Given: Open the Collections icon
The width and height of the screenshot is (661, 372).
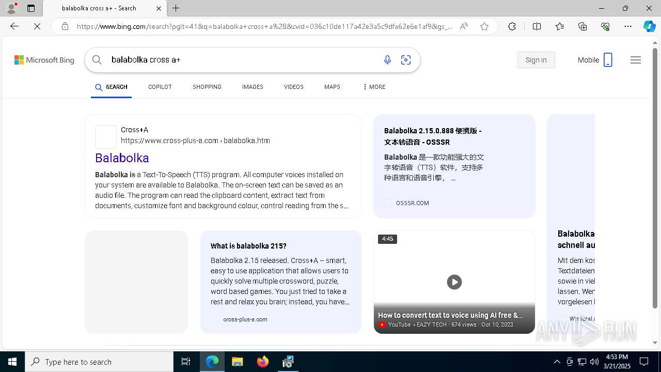Looking at the screenshot, I should click(583, 26).
